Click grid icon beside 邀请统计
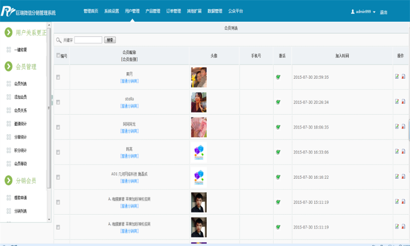 [x=9, y=124]
